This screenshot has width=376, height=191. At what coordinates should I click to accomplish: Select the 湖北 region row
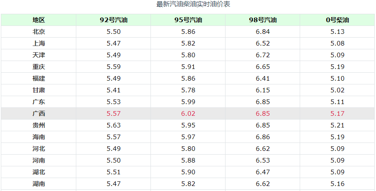(x=188, y=172)
